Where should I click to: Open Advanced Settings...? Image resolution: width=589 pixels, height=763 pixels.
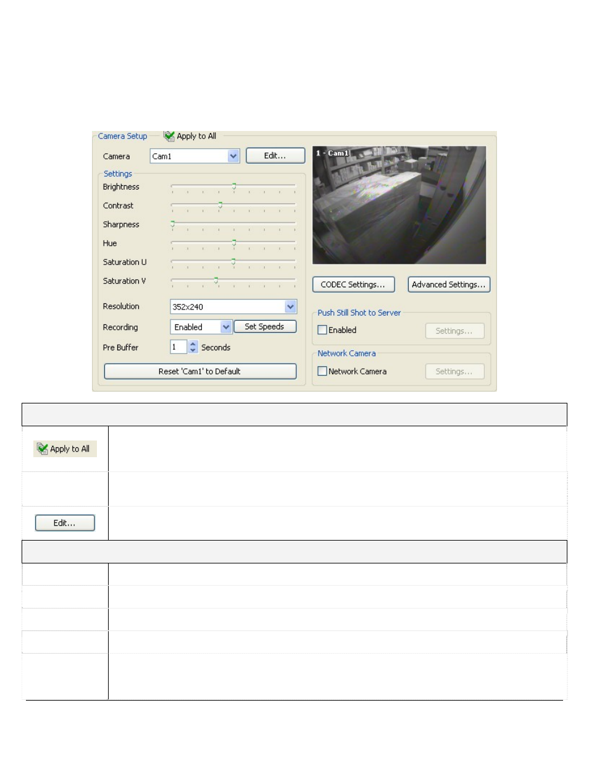[x=449, y=284]
